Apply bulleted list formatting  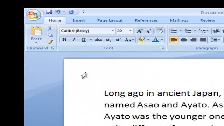coord(174,31)
